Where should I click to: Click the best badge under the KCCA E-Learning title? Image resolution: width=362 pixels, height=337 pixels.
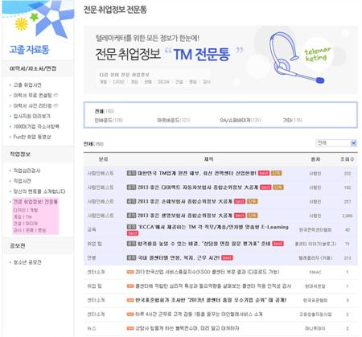pos(133,233)
